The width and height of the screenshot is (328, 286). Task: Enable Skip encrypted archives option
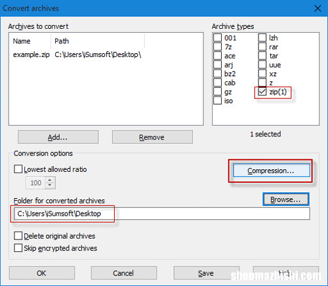point(18,248)
